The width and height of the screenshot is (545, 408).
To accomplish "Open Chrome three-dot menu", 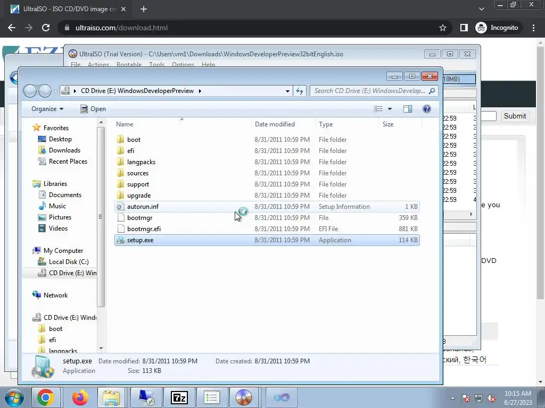I will tap(533, 28).
